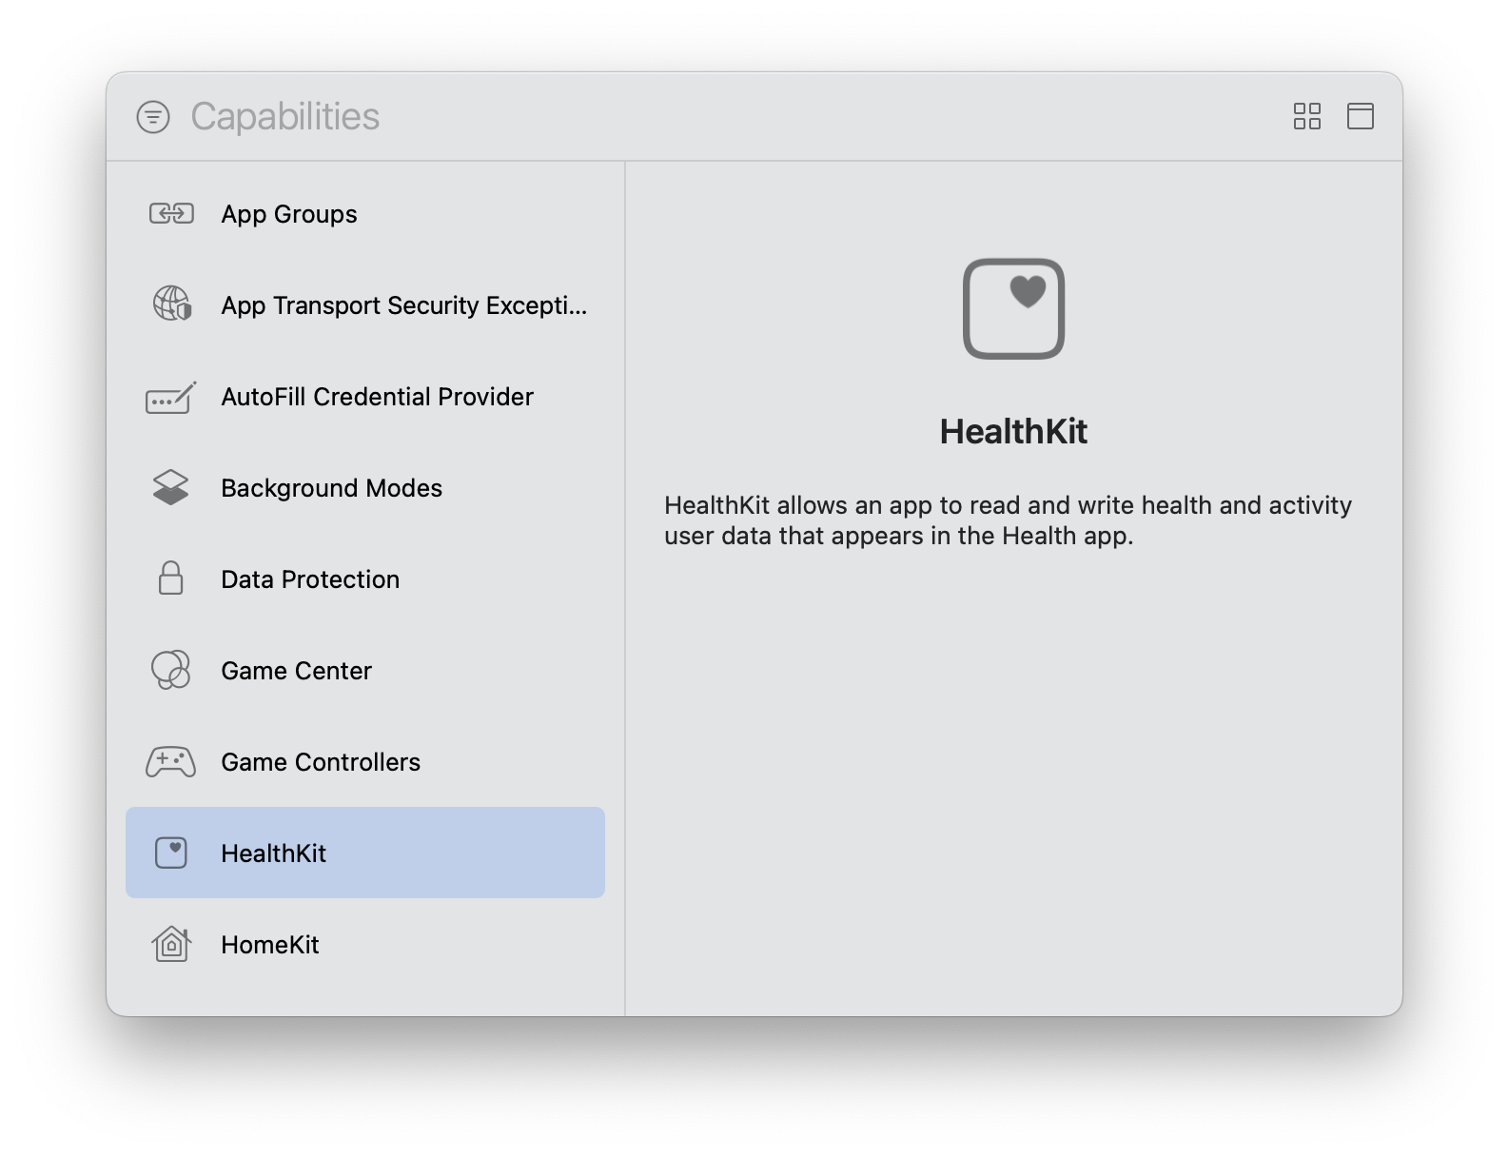Viewport: 1509px width, 1157px height.
Task: Click the HomeKit house icon
Action: pos(171,945)
